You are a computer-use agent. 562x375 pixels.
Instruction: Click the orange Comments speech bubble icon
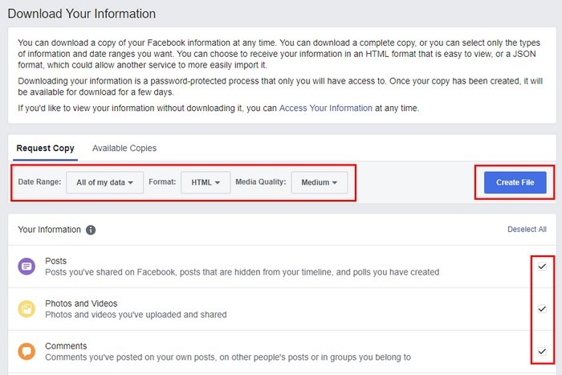click(x=26, y=352)
